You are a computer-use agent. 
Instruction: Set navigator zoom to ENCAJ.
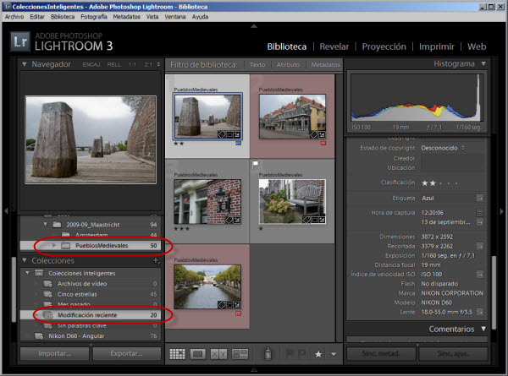pos(91,65)
